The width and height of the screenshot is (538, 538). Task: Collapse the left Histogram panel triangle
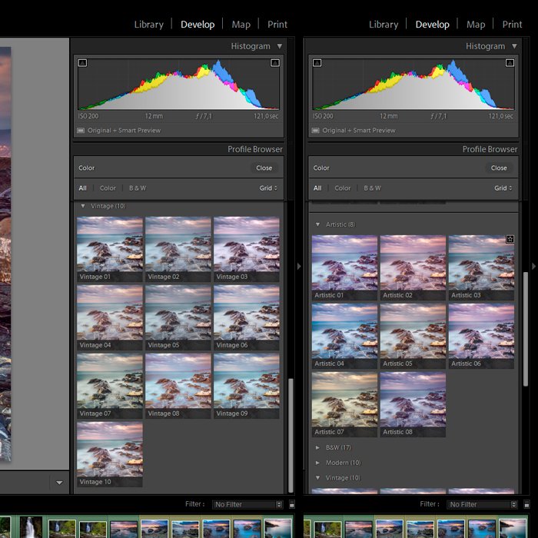pos(280,46)
